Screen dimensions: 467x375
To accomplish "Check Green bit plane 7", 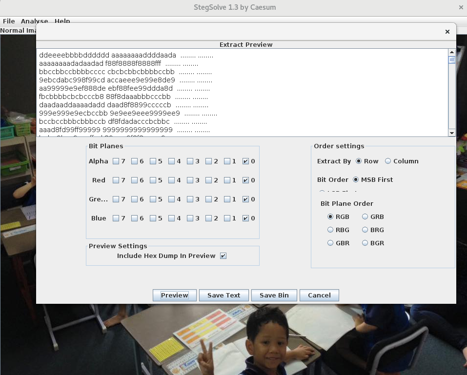I will [x=116, y=199].
